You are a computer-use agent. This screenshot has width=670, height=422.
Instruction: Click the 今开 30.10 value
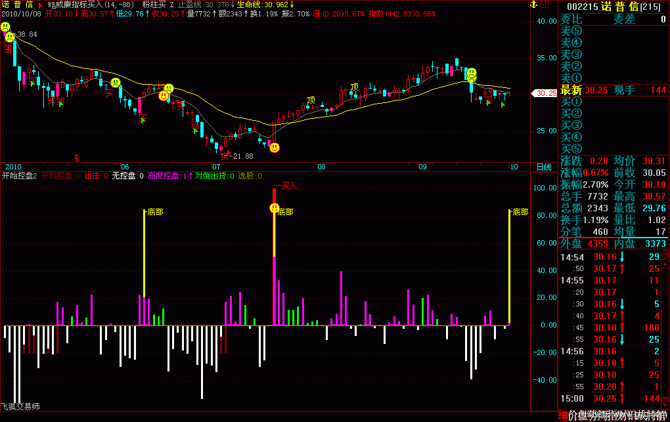point(654,184)
